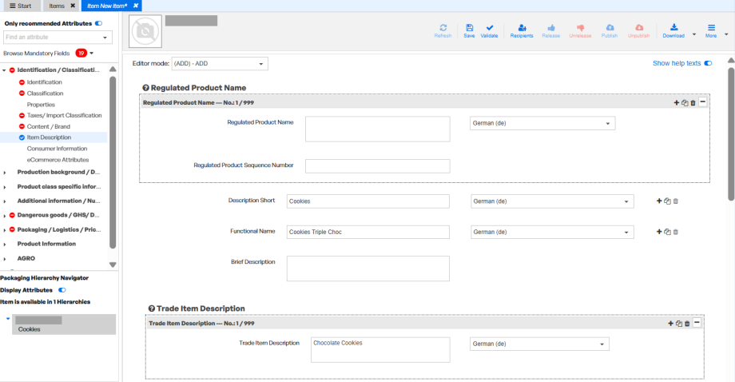Image resolution: width=735 pixels, height=382 pixels.
Task: Toggle Only recommended Attributes switch
Action: tap(98, 23)
